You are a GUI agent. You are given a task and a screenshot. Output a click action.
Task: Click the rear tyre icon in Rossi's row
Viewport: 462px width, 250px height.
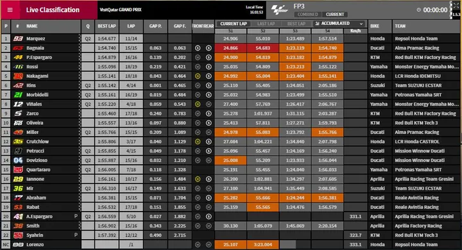pos(209,67)
